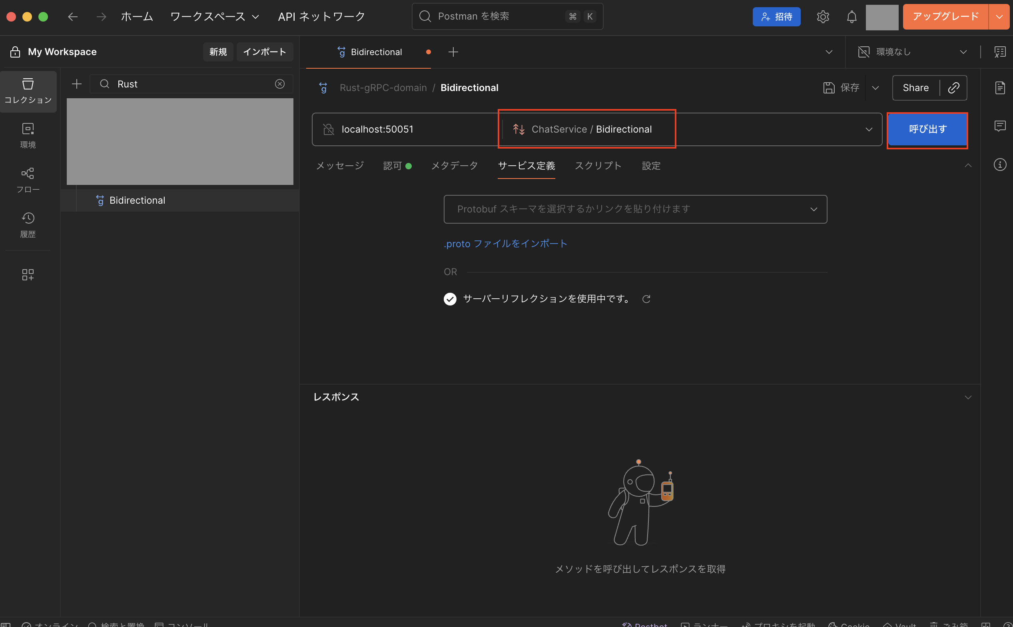
Task: Click the New (新規) button
Action: 218,52
